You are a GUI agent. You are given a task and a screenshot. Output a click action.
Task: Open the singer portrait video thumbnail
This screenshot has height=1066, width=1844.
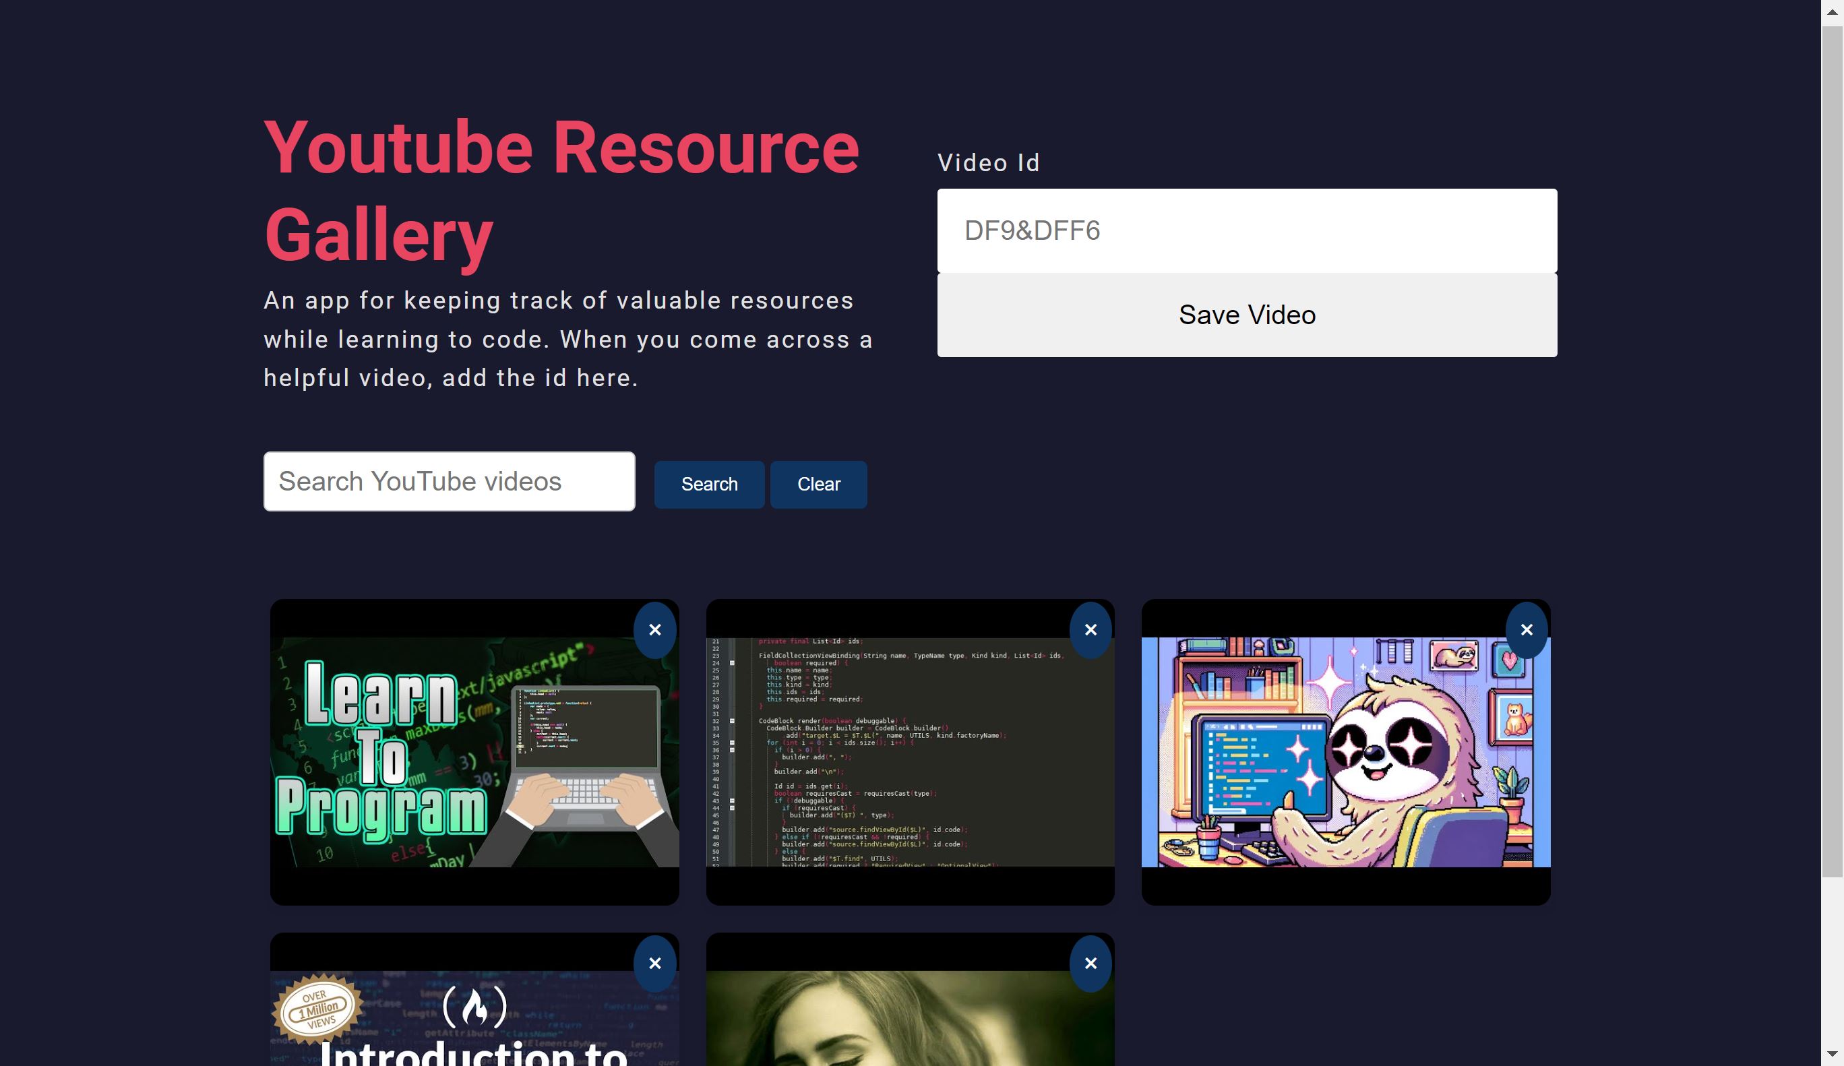910,1021
